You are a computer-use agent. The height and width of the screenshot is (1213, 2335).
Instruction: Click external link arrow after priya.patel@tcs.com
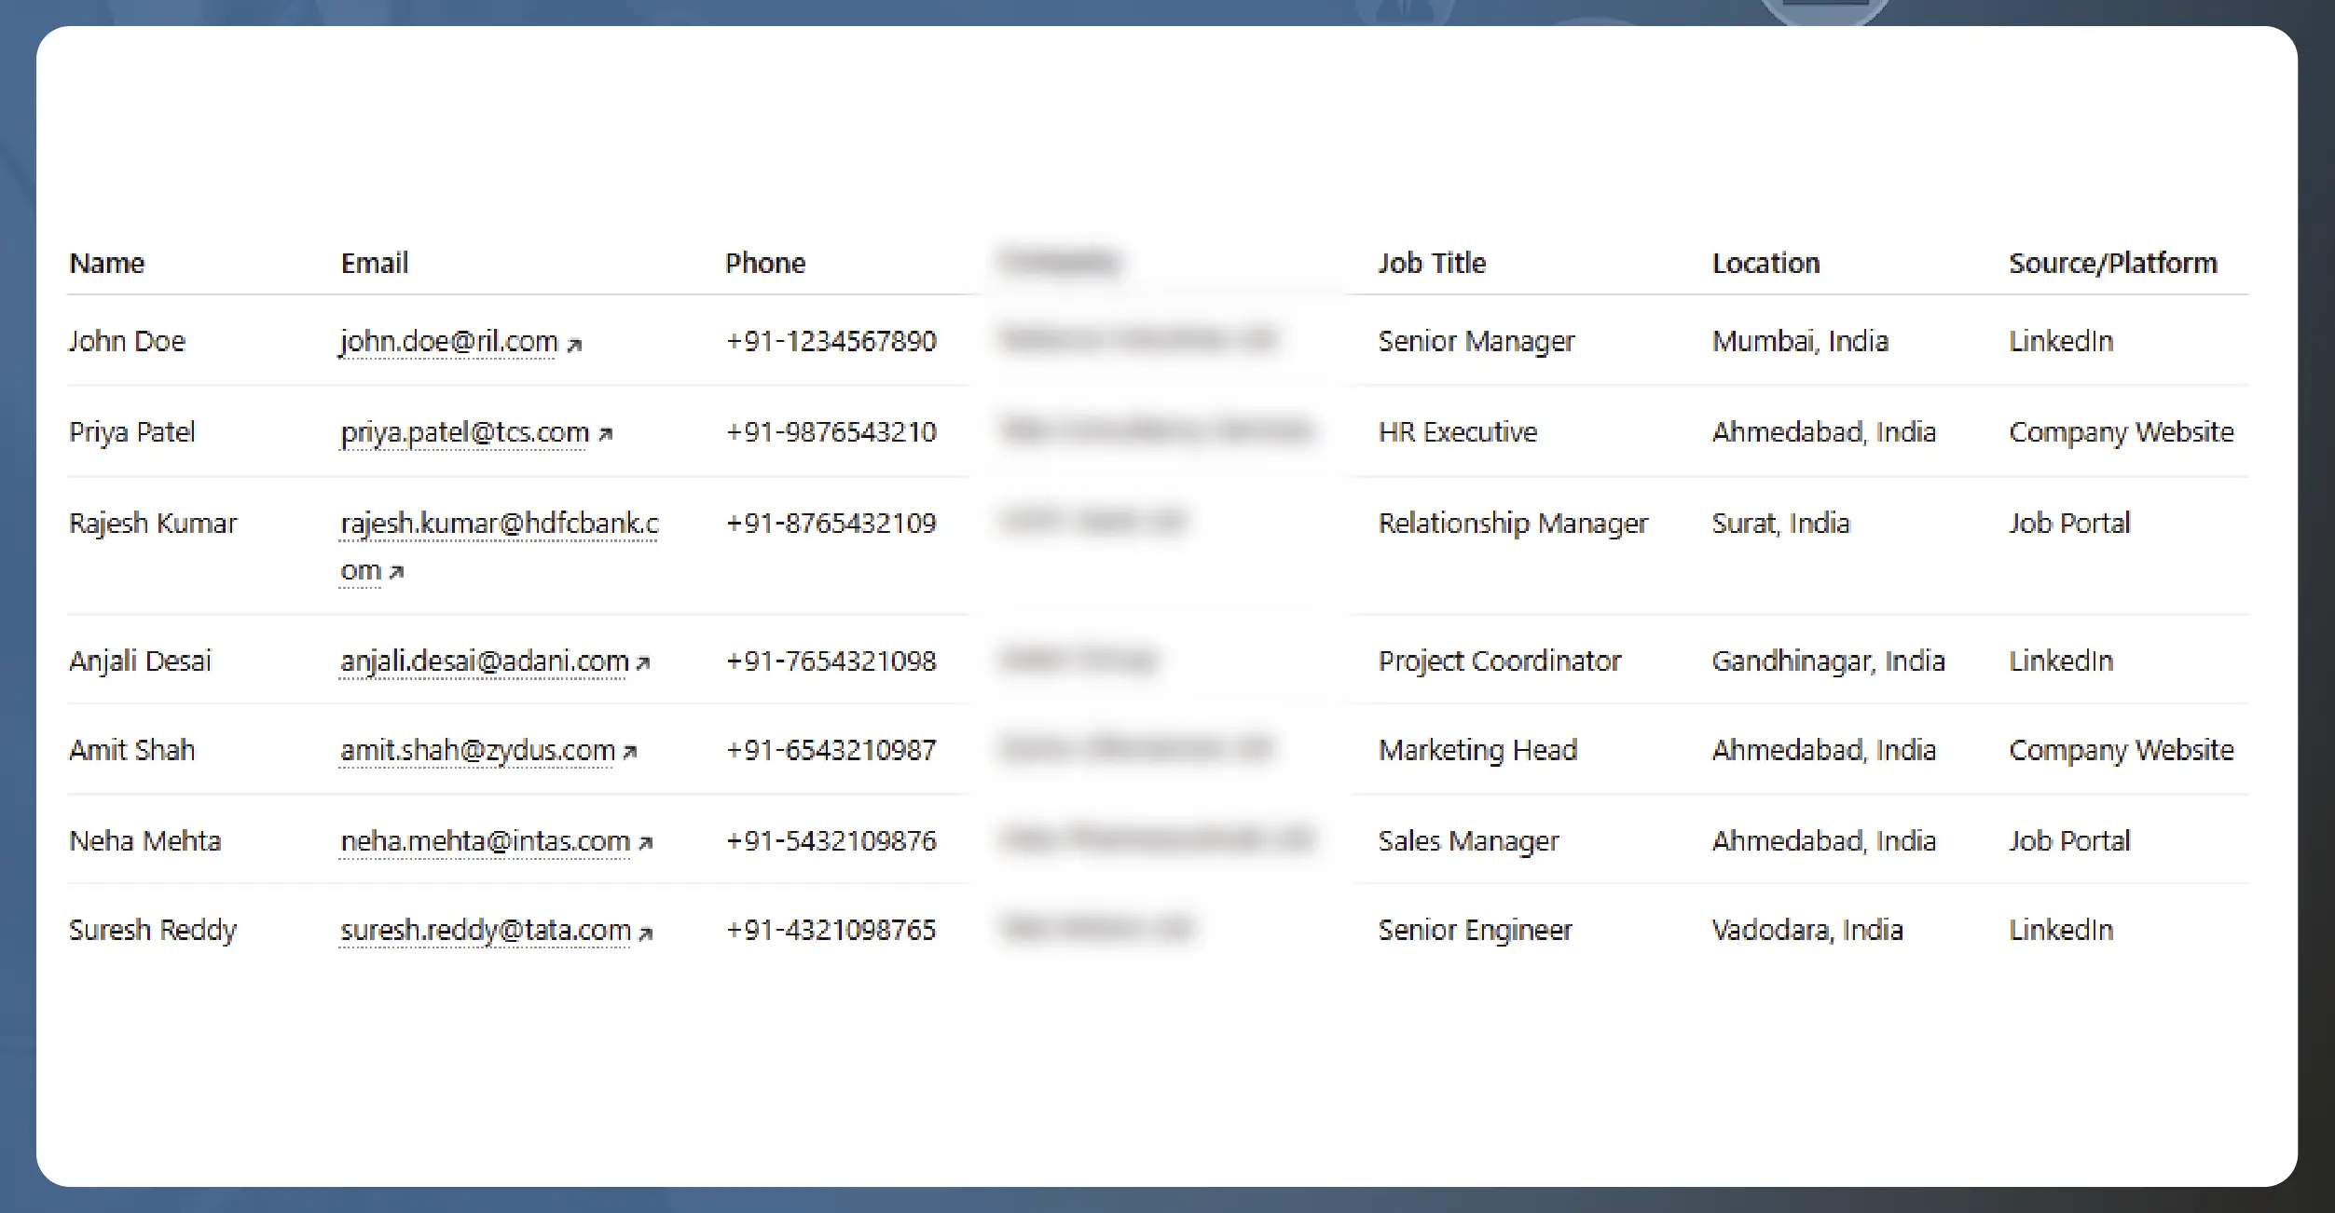click(x=605, y=435)
